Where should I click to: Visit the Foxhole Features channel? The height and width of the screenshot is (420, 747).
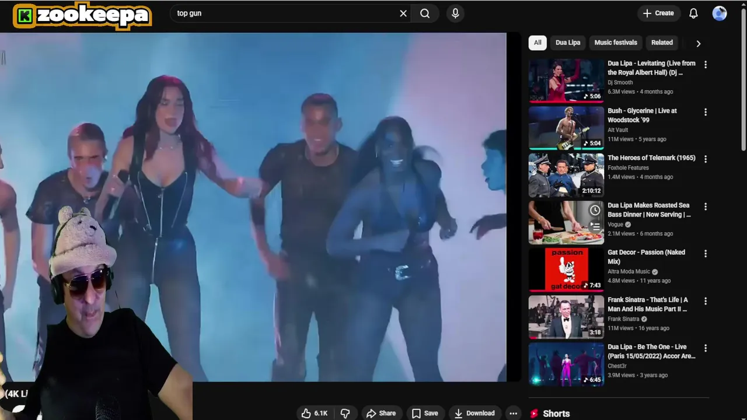pos(628,167)
